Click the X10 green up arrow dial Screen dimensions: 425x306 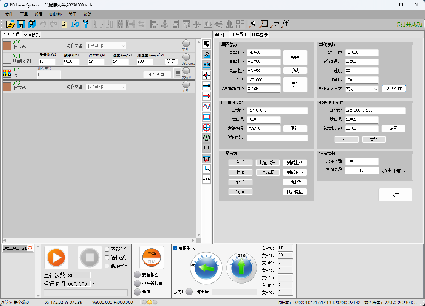(241, 268)
